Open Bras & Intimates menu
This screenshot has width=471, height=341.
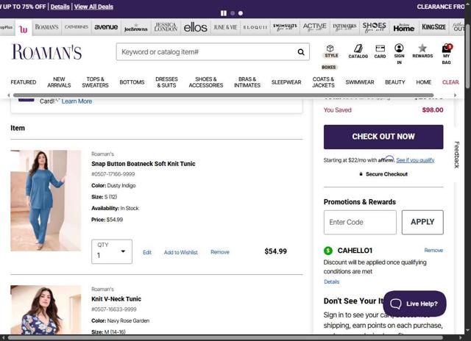pyautogui.click(x=247, y=82)
